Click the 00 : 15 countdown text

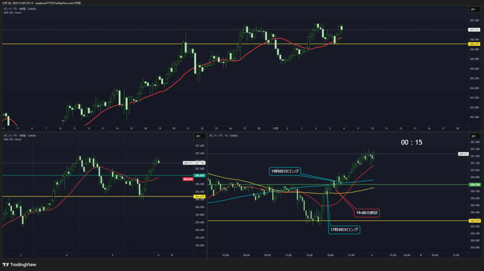pos(411,142)
